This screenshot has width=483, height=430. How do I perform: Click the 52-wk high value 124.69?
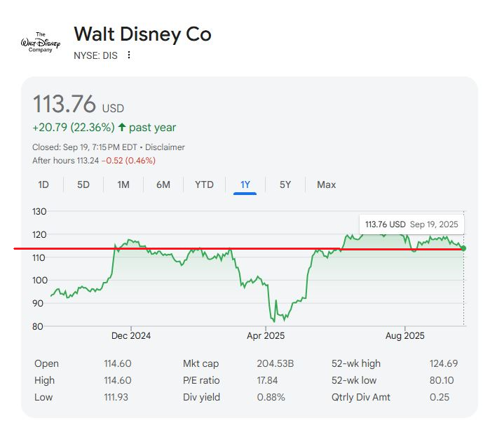click(444, 363)
